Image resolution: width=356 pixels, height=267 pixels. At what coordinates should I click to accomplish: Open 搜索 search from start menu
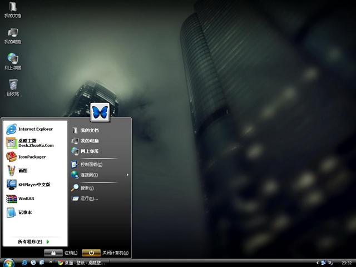pos(100,188)
